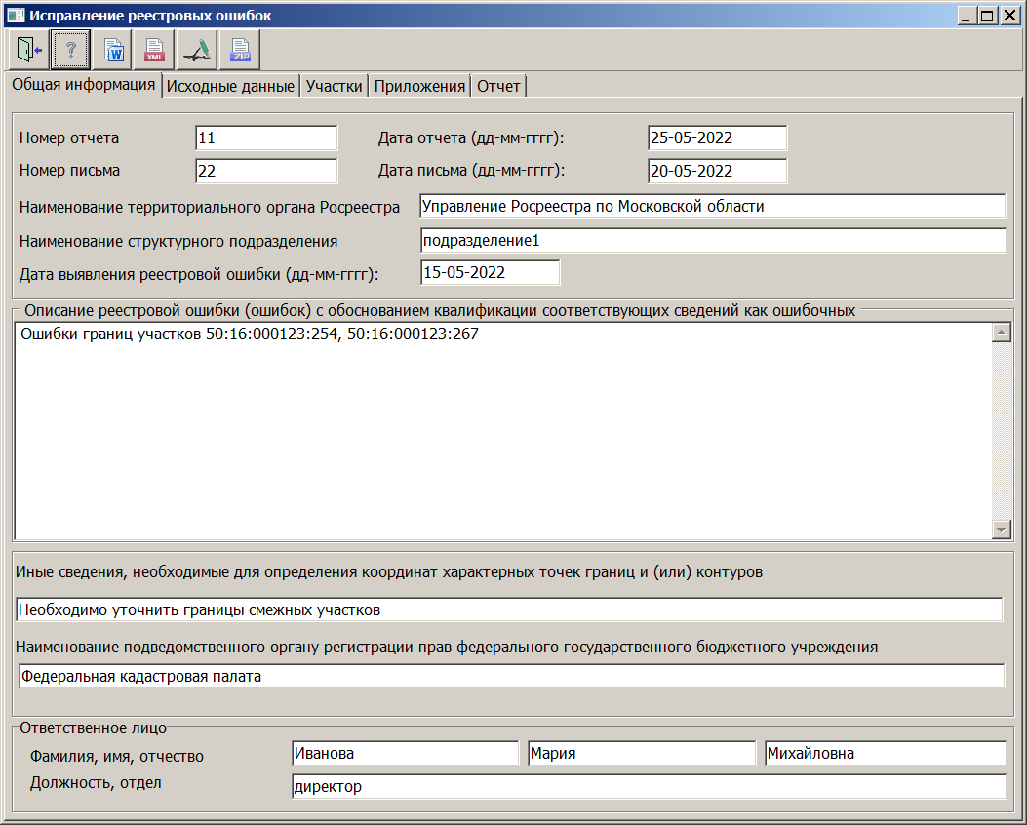Viewport: 1027px width, 825px height.
Task: Export the report to Word document
Action: [x=111, y=49]
